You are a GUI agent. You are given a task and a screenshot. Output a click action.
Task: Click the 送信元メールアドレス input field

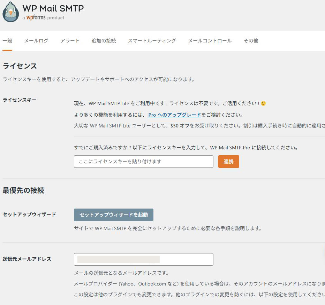coord(144,259)
